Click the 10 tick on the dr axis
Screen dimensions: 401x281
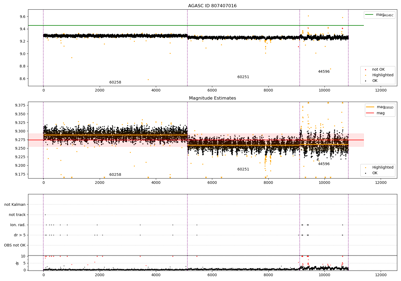point(23,256)
